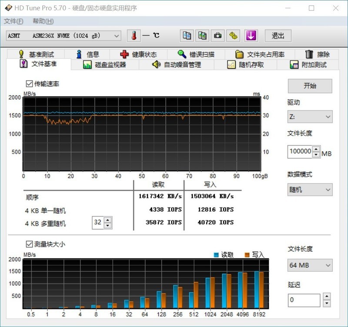
Task: Toggle the 测量块大小 checkbox
Action: click(x=29, y=245)
